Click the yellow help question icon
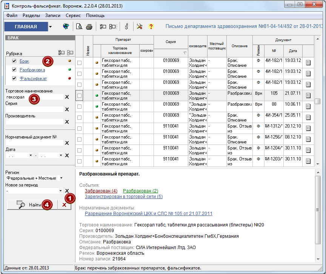Viewport: 326px width, 274px height. 151,26
